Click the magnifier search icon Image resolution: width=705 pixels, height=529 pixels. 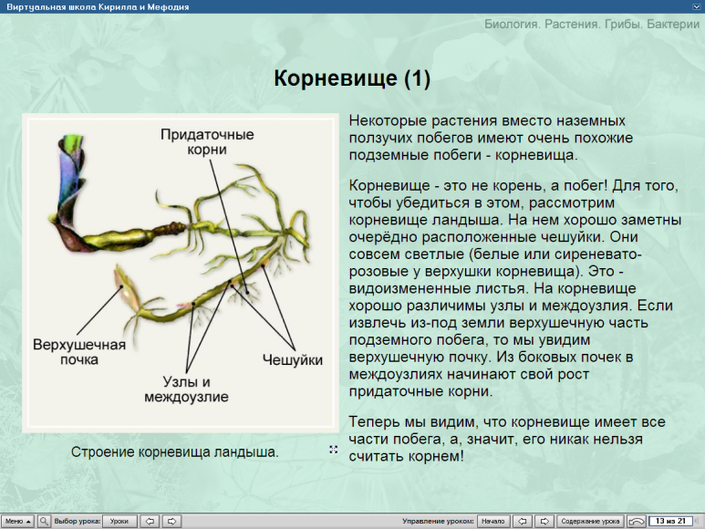point(43,521)
